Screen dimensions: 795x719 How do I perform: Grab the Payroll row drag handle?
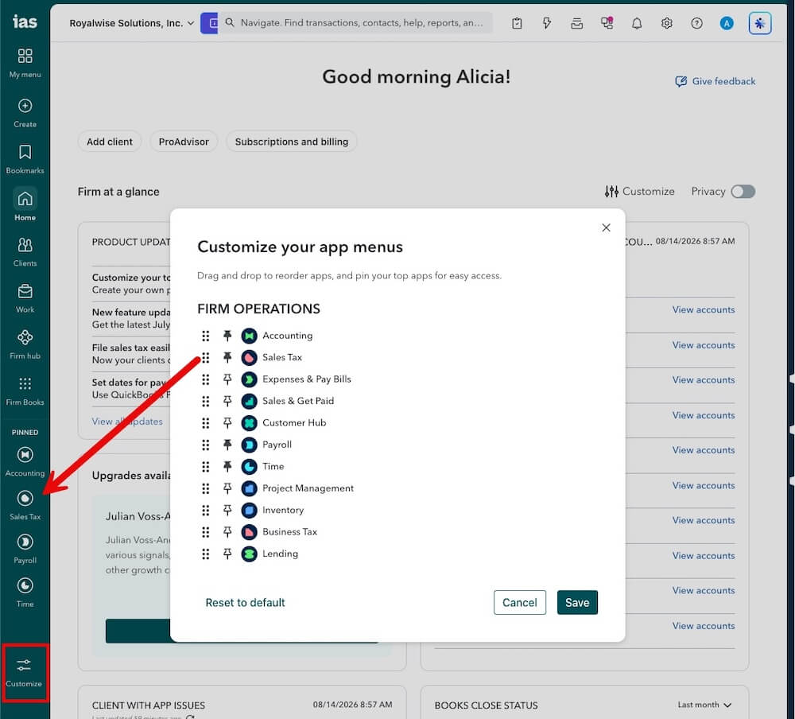205,445
